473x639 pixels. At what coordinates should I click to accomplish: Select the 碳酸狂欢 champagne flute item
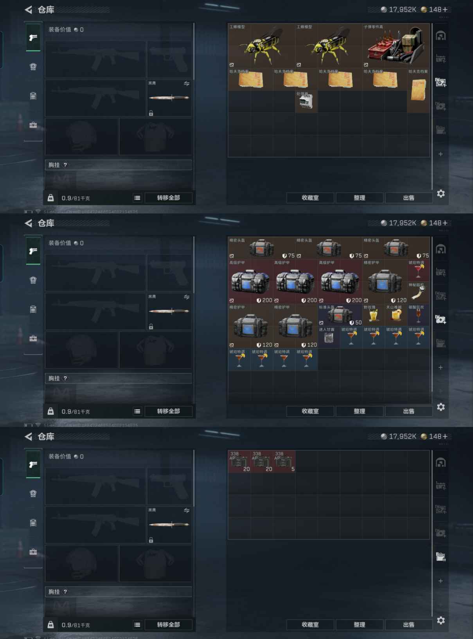tap(418, 315)
